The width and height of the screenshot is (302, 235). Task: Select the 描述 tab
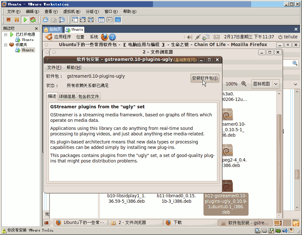(52, 96)
